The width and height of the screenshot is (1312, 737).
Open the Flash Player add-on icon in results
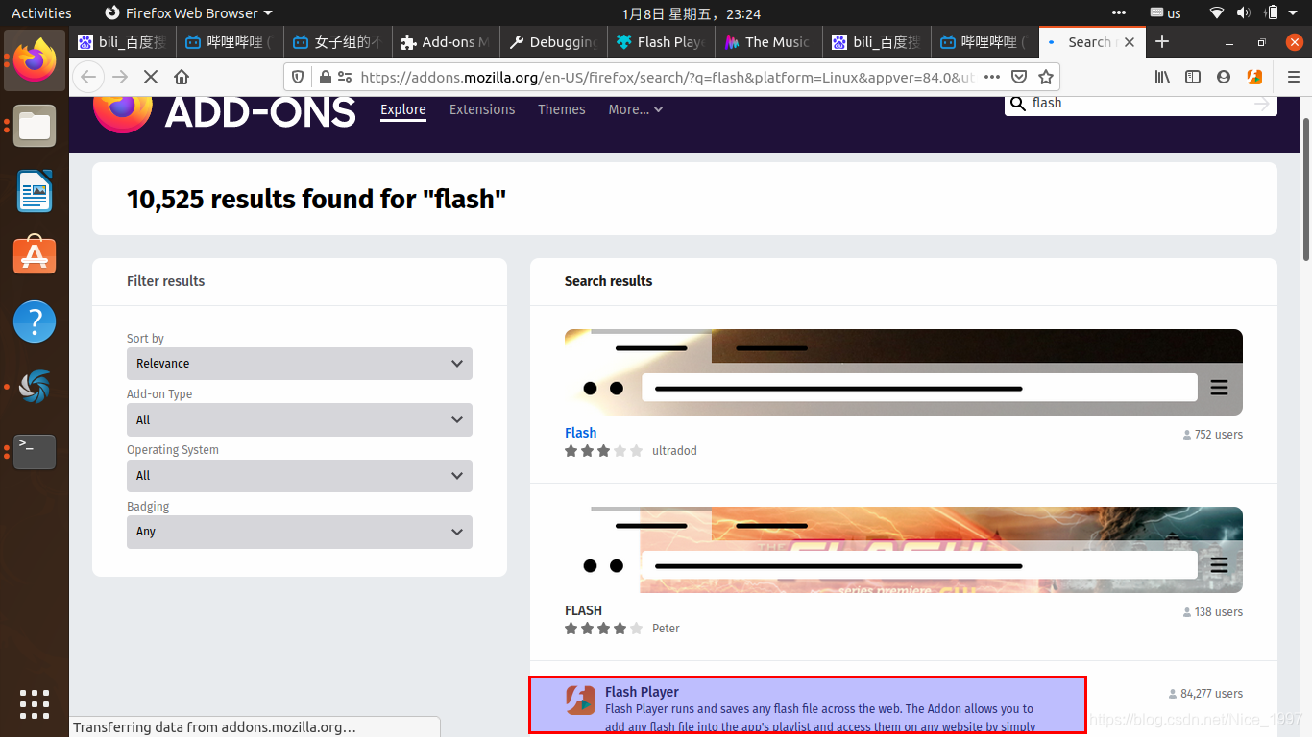tap(580, 701)
